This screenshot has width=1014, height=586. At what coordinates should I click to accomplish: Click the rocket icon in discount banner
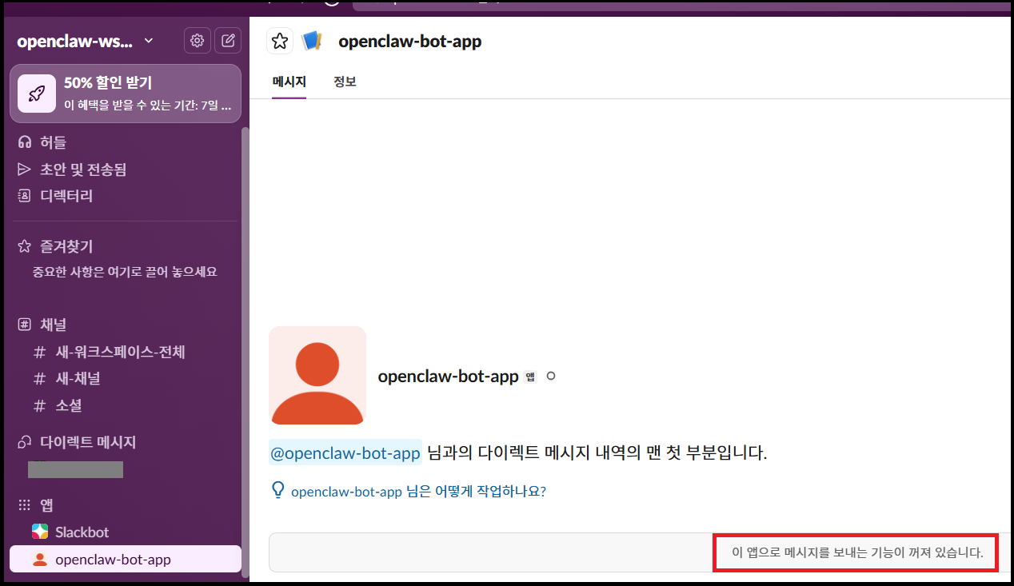pos(37,94)
